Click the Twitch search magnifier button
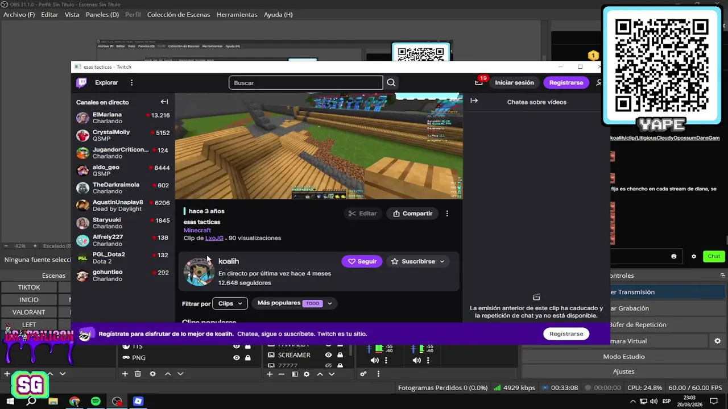Image resolution: width=728 pixels, height=409 pixels. tap(391, 82)
